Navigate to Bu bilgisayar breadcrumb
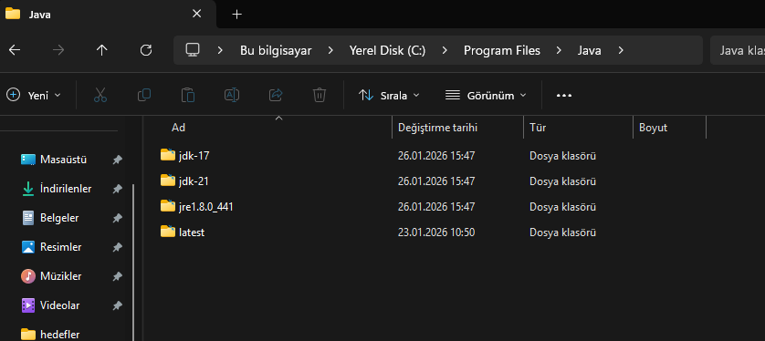The image size is (765, 341). click(x=276, y=50)
